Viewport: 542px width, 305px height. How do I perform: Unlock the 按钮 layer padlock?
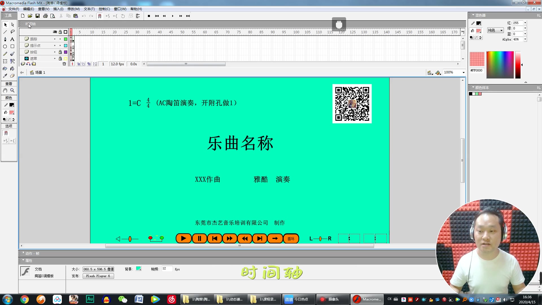(x=60, y=52)
